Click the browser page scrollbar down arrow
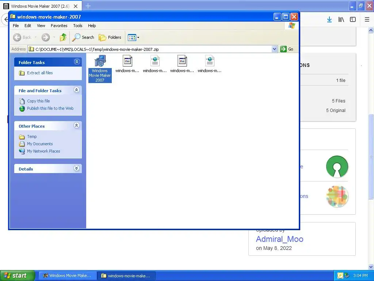 click(371, 267)
